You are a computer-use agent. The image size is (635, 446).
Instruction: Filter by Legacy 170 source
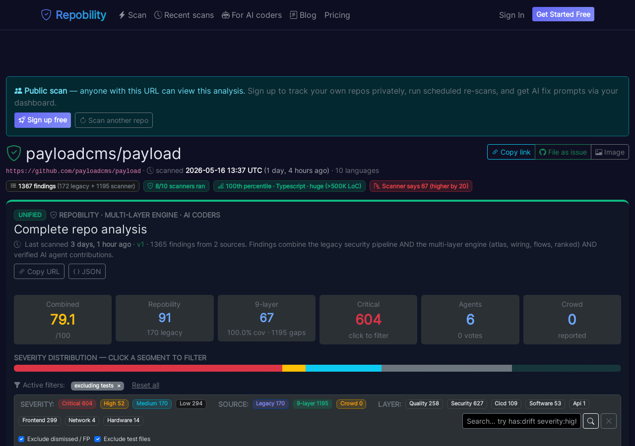[270, 404]
